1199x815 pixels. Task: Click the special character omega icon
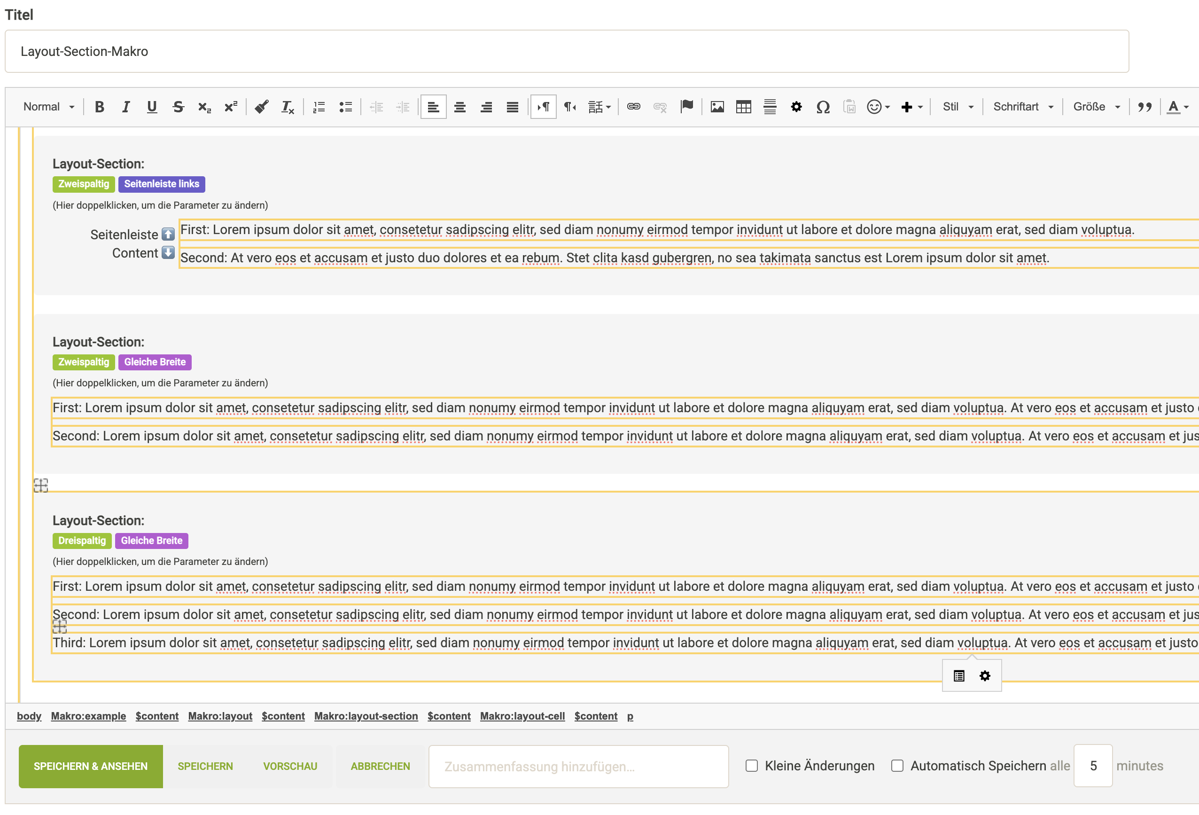click(x=823, y=107)
